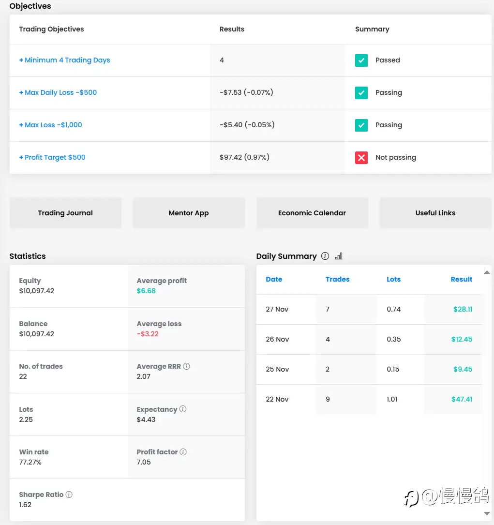
Task: Expand Profit Target $500 objective
Action: pyautogui.click(x=52, y=157)
